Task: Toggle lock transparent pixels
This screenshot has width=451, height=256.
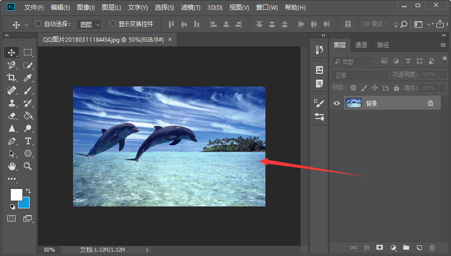Action: [x=353, y=88]
